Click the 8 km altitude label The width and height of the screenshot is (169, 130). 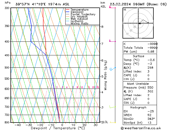102,26
